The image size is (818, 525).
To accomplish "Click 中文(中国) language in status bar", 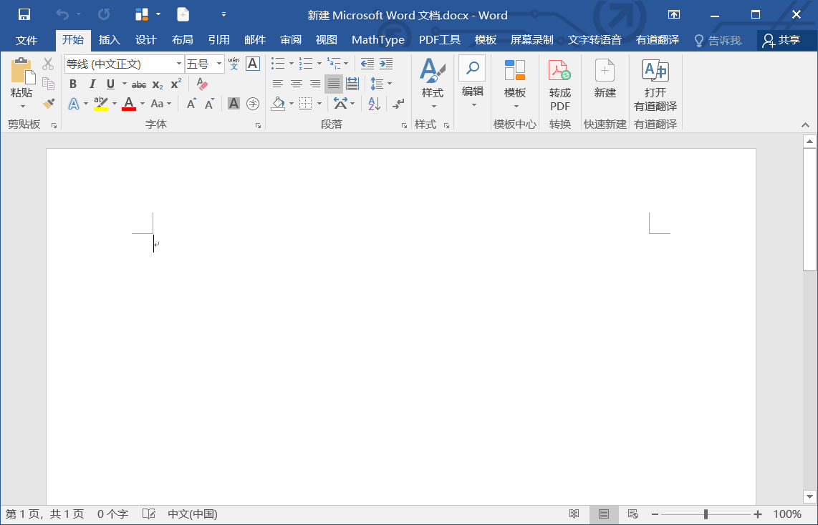I will 193,514.
